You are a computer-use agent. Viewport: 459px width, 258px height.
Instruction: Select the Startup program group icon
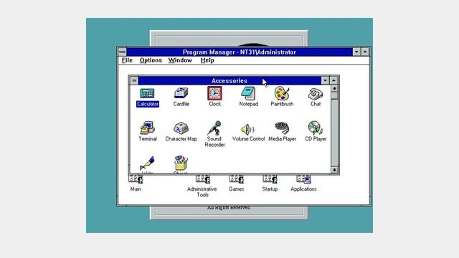click(270, 179)
